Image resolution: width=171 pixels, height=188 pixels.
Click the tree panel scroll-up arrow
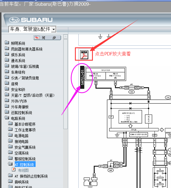tap(65, 36)
